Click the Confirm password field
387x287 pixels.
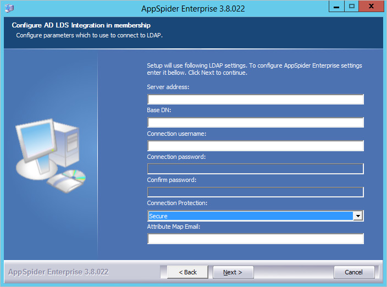[255, 192]
